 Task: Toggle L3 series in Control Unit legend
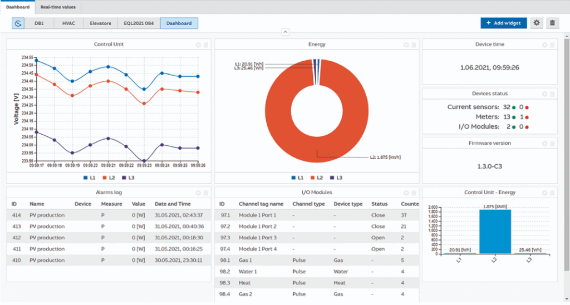[128, 178]
